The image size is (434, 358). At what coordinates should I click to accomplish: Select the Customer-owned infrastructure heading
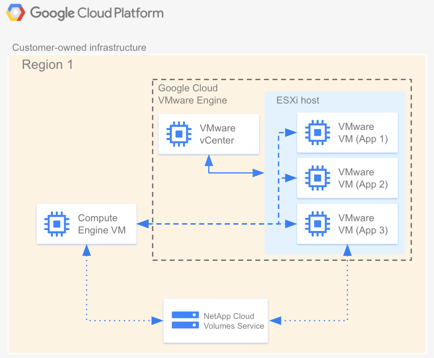(79, 47)
